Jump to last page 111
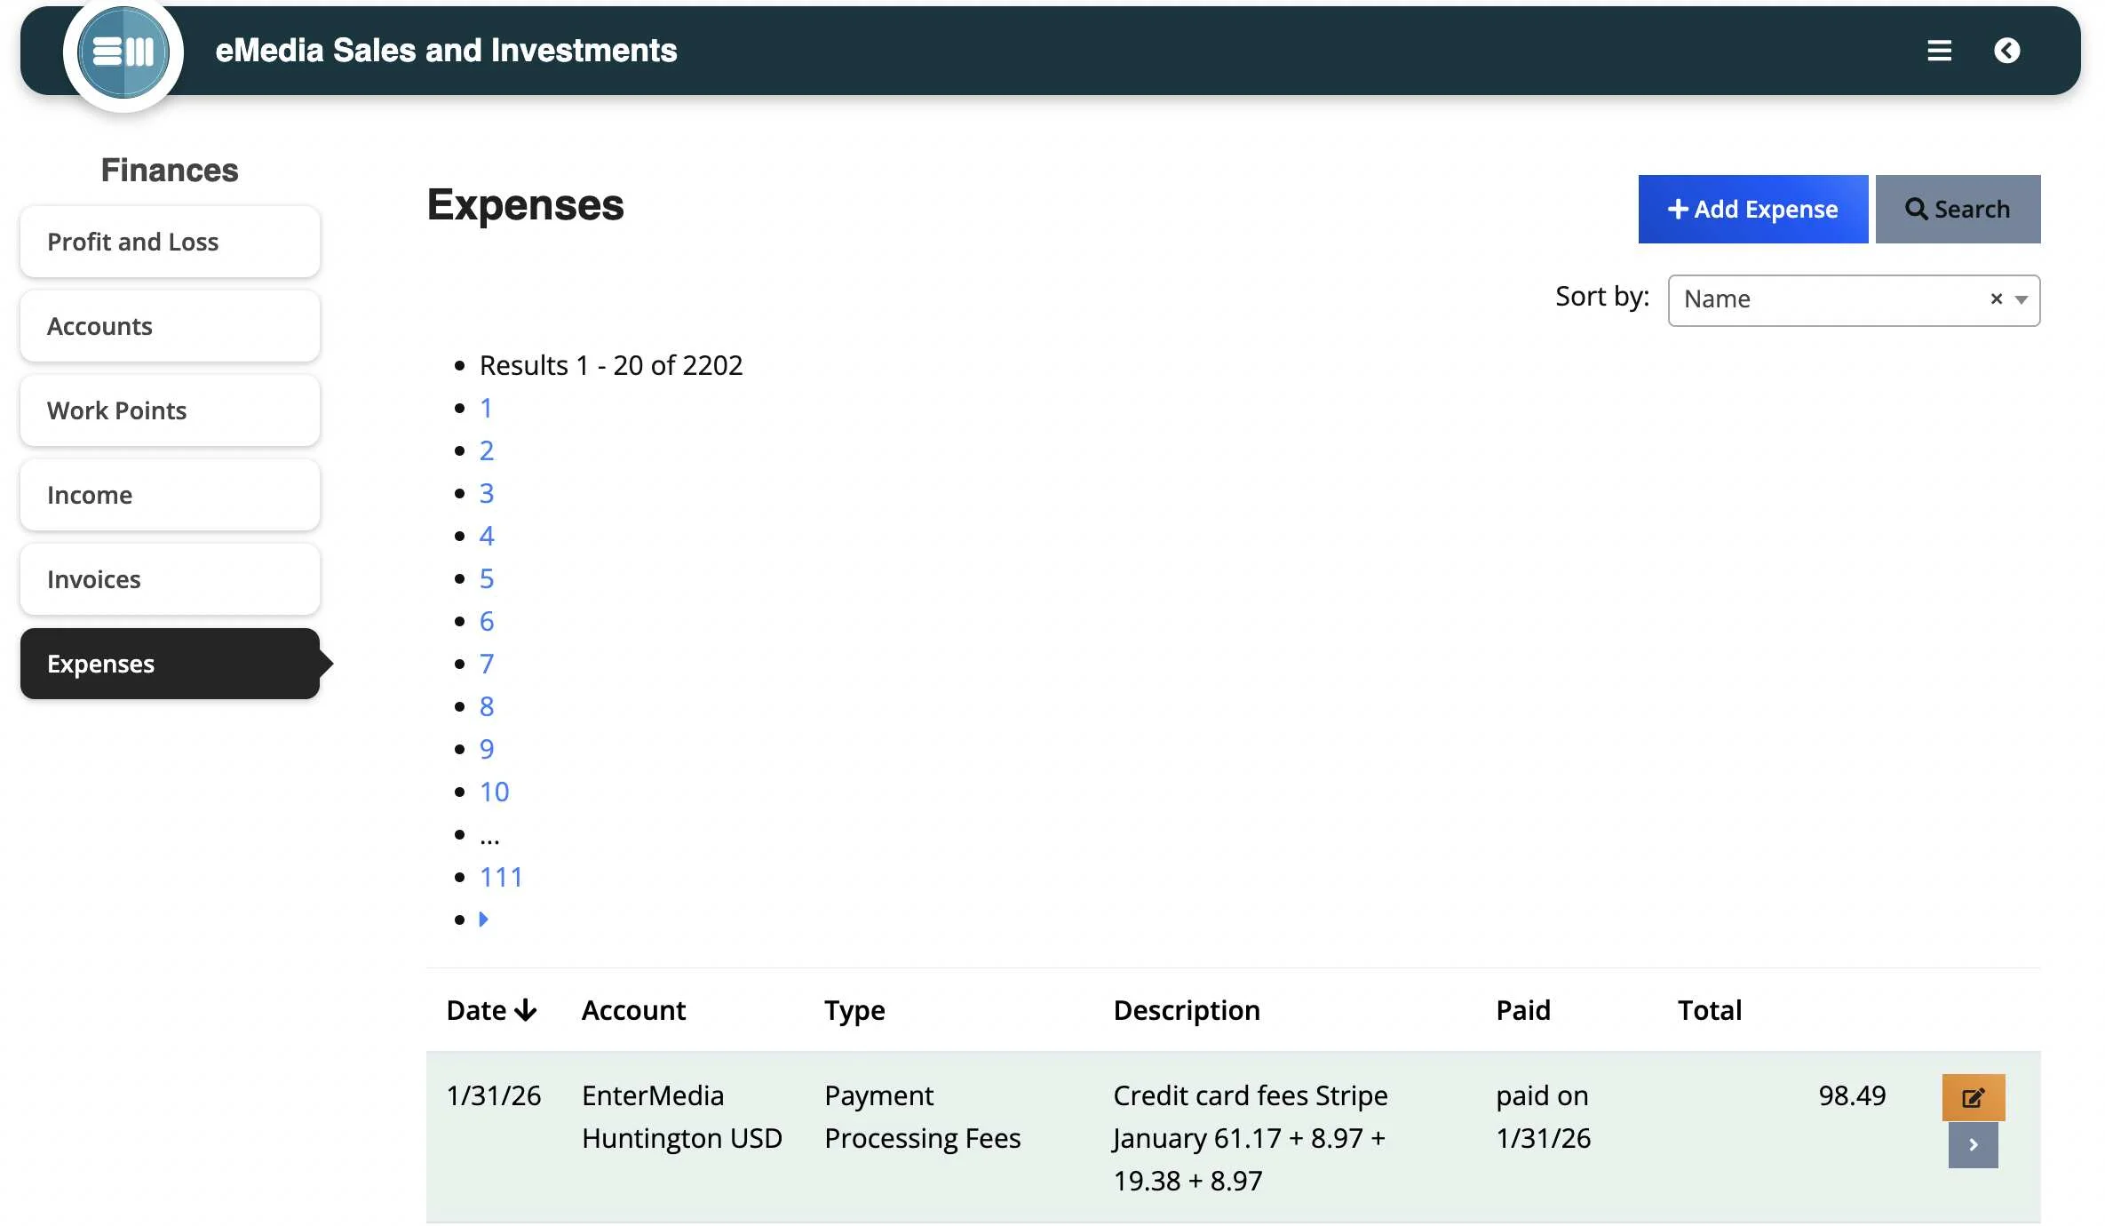 [x=501, y=877]
